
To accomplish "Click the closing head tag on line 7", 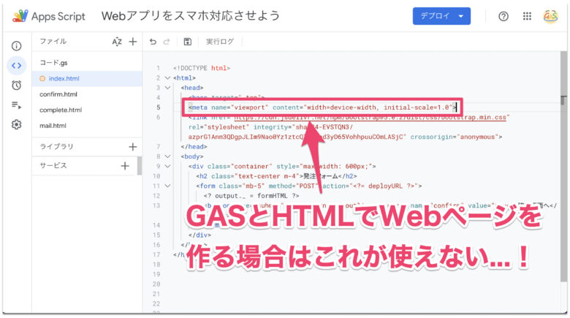I will tap(194, 147).
